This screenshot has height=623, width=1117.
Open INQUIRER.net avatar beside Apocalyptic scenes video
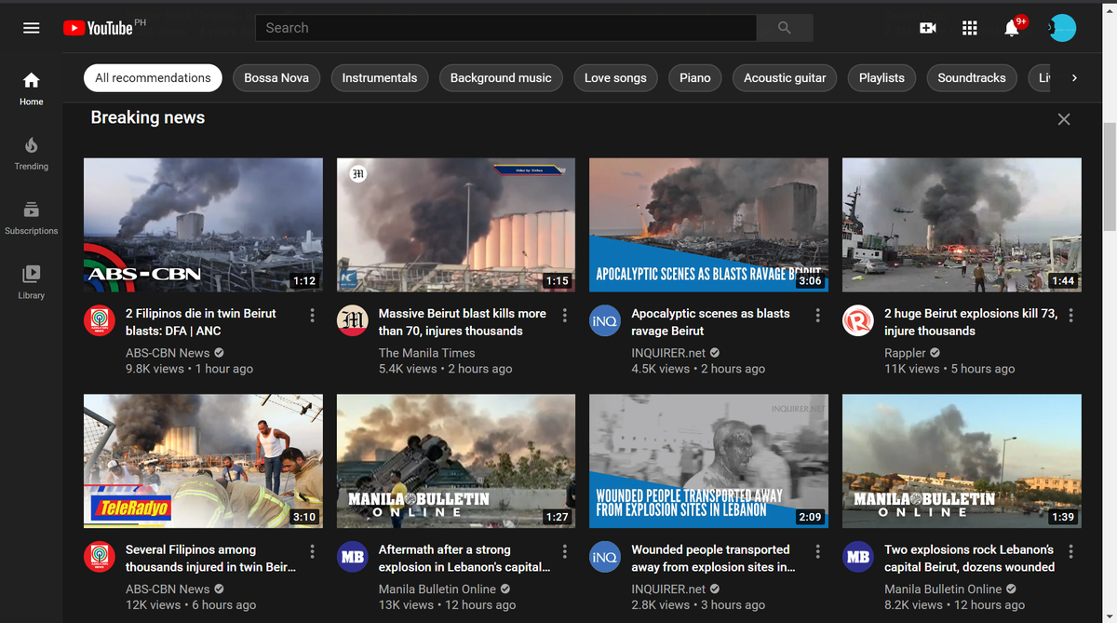pos(606,320)
